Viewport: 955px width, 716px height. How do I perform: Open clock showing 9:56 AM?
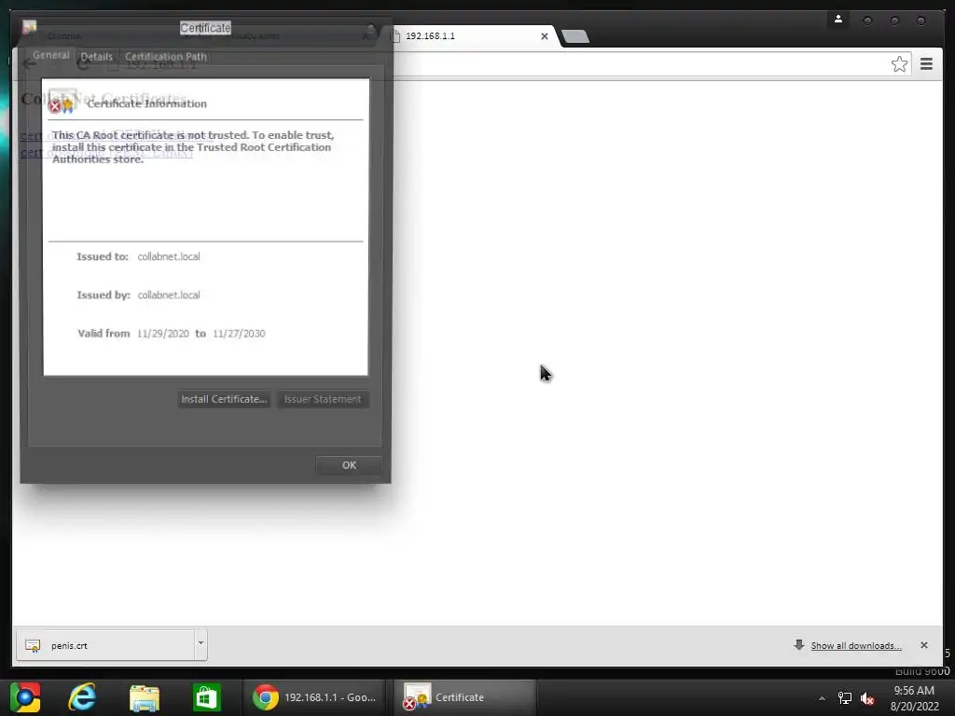914,698
